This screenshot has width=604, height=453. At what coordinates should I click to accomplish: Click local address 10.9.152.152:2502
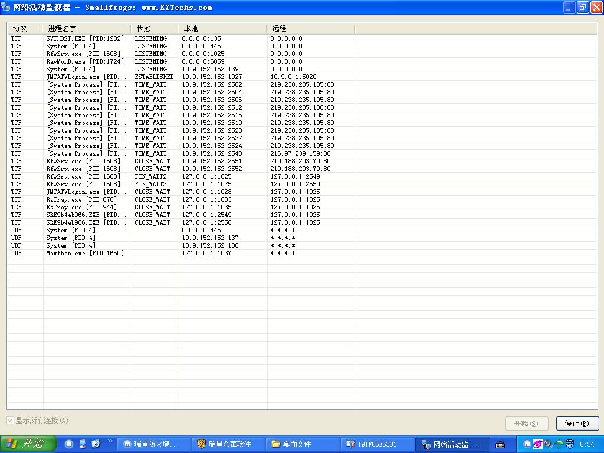tap(212, 85)
